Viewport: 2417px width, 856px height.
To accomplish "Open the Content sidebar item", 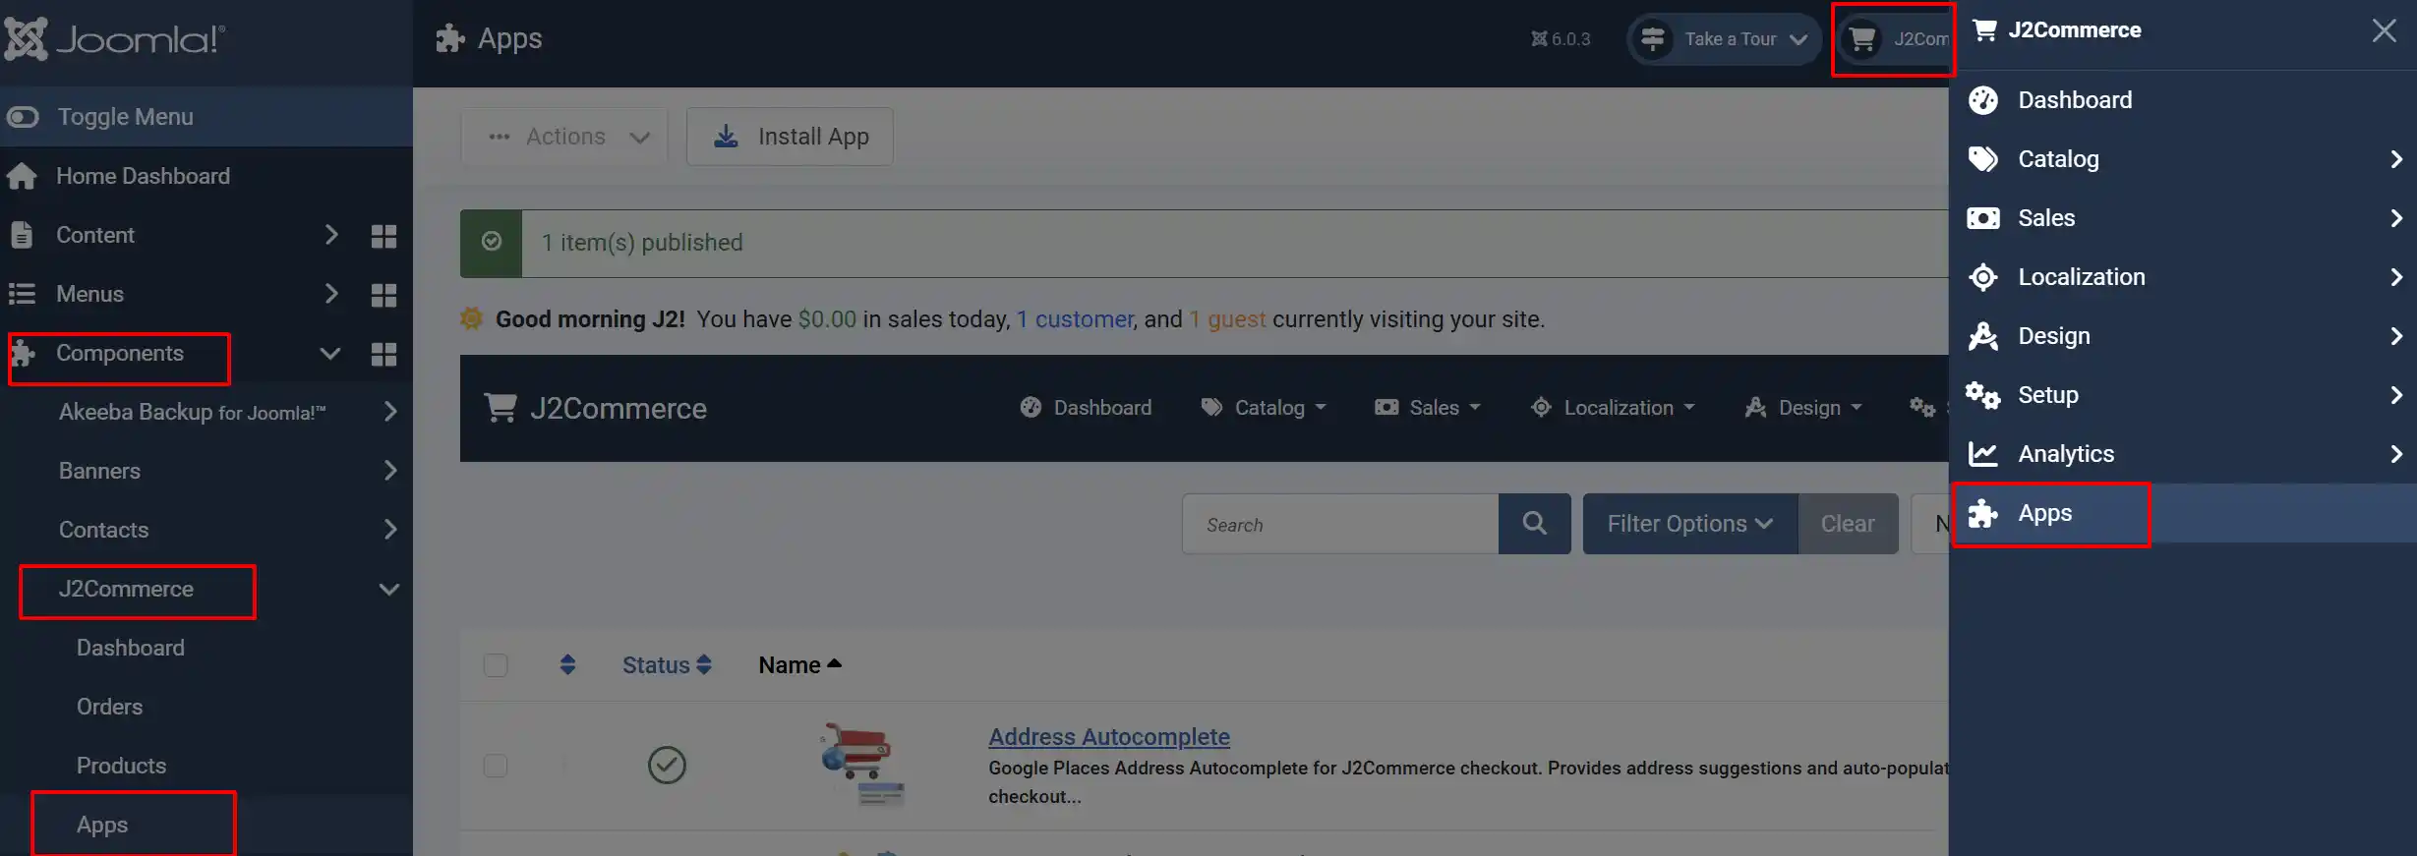I will click(x=95, y=235).
